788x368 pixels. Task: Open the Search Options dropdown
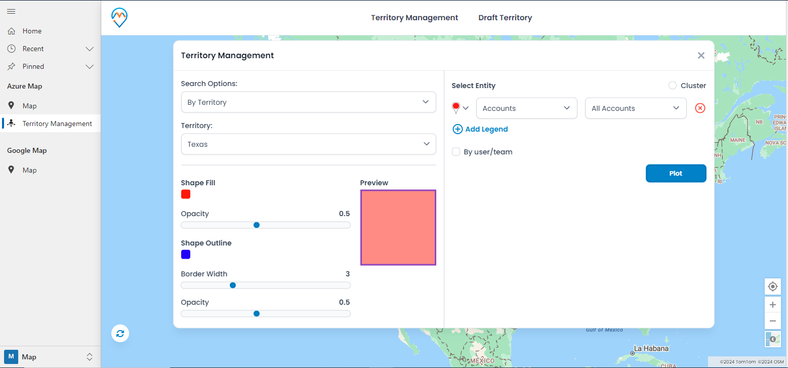308,102
